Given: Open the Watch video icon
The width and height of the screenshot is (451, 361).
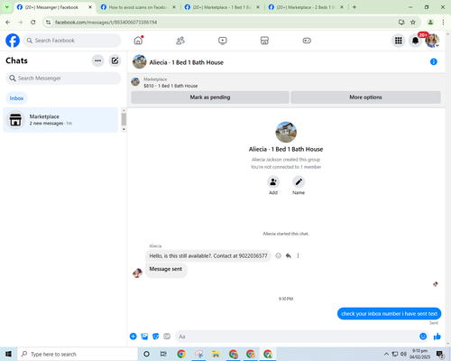Looking at the screenshot, I should [x=223, y=41].
